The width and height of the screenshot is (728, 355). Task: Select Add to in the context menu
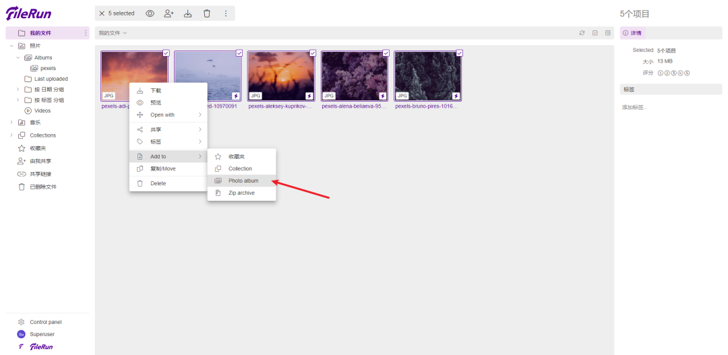pos(168,156)
